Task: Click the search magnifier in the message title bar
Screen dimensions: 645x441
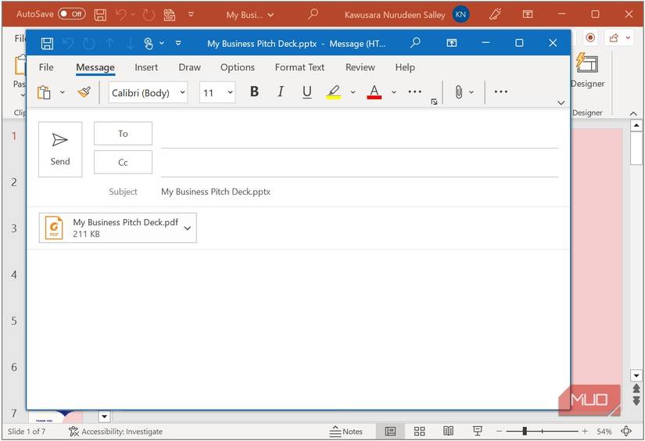Action: click(x=415, y=42)
